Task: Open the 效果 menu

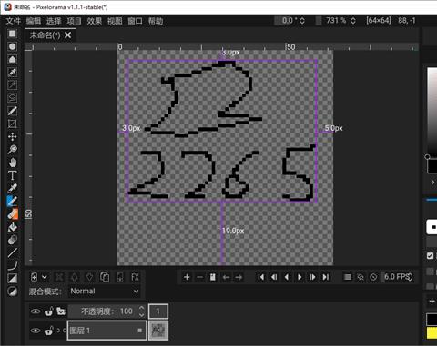Action: 95,21
